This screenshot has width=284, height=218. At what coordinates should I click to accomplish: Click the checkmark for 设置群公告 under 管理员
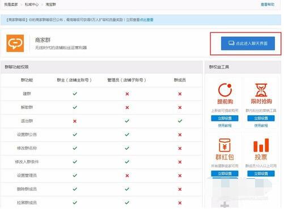(127, 135)
